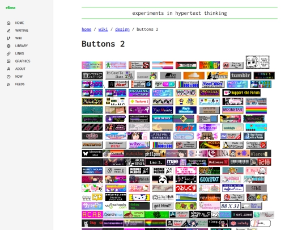Click the antiprop.com badge
This screenshot has height=230, width=306.
pos(116,197)
